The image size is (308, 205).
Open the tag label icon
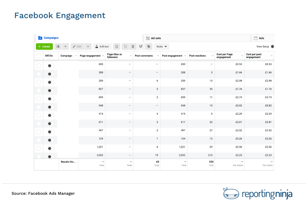pyautogui.click(x=149, y=46)
